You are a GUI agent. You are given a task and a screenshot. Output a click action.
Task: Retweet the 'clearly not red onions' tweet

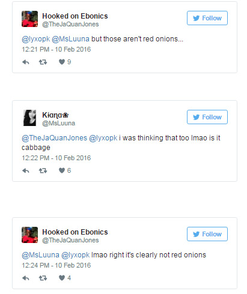pyautogui.click(x=43, y=278)
